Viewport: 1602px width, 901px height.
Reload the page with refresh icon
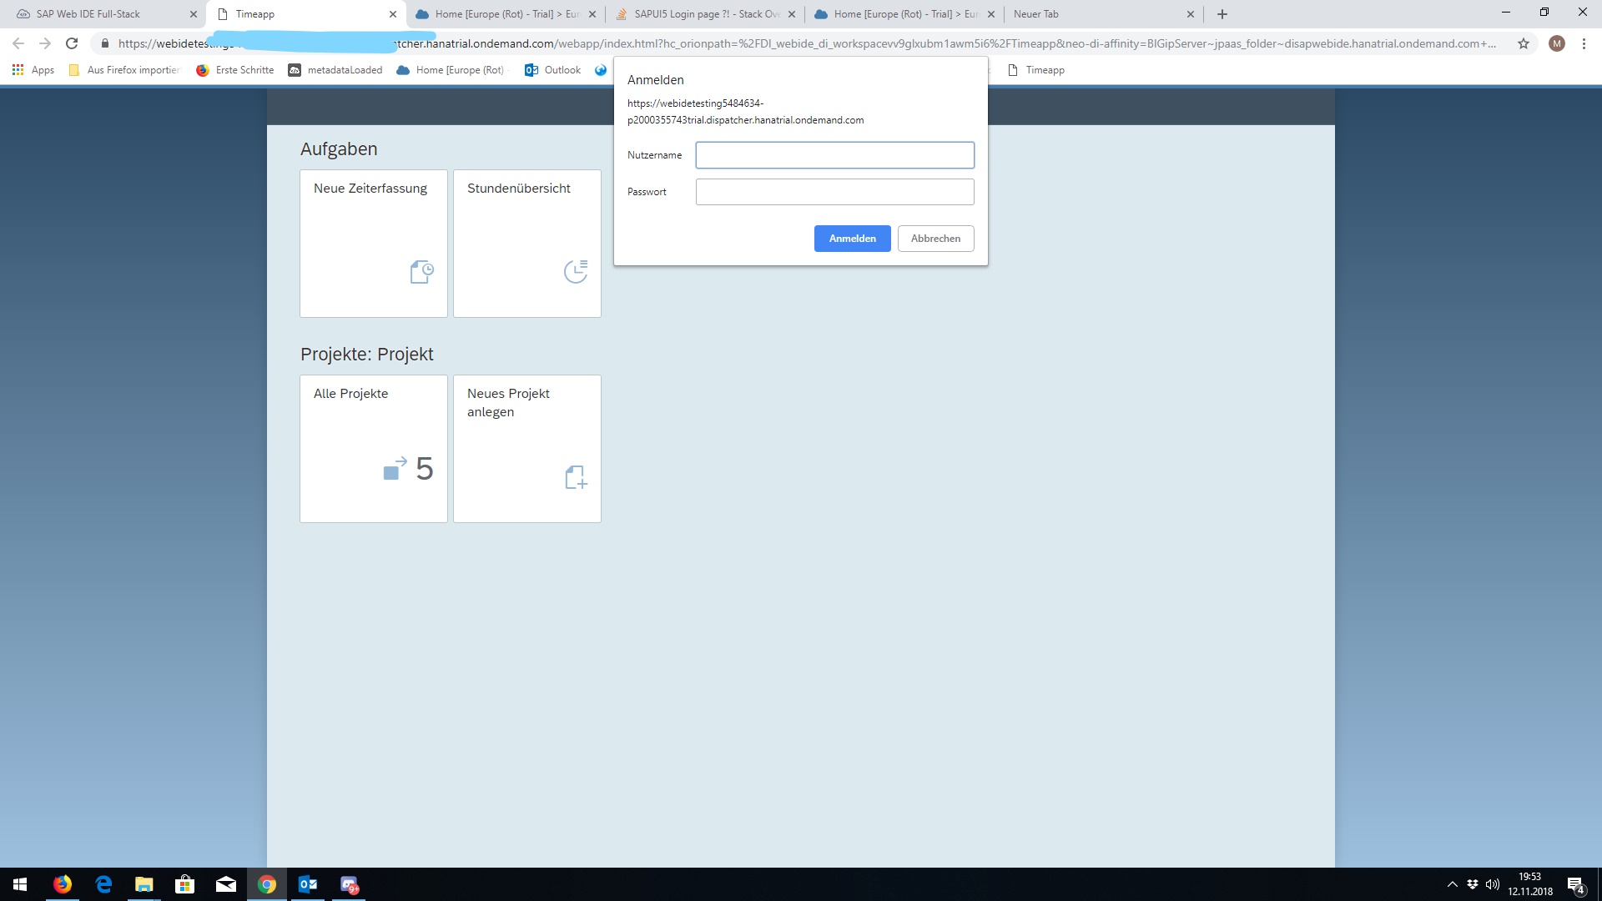[72, 43]
